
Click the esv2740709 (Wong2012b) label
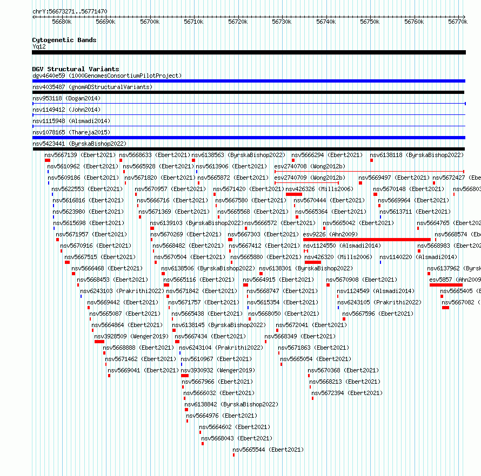pos(310,178)
